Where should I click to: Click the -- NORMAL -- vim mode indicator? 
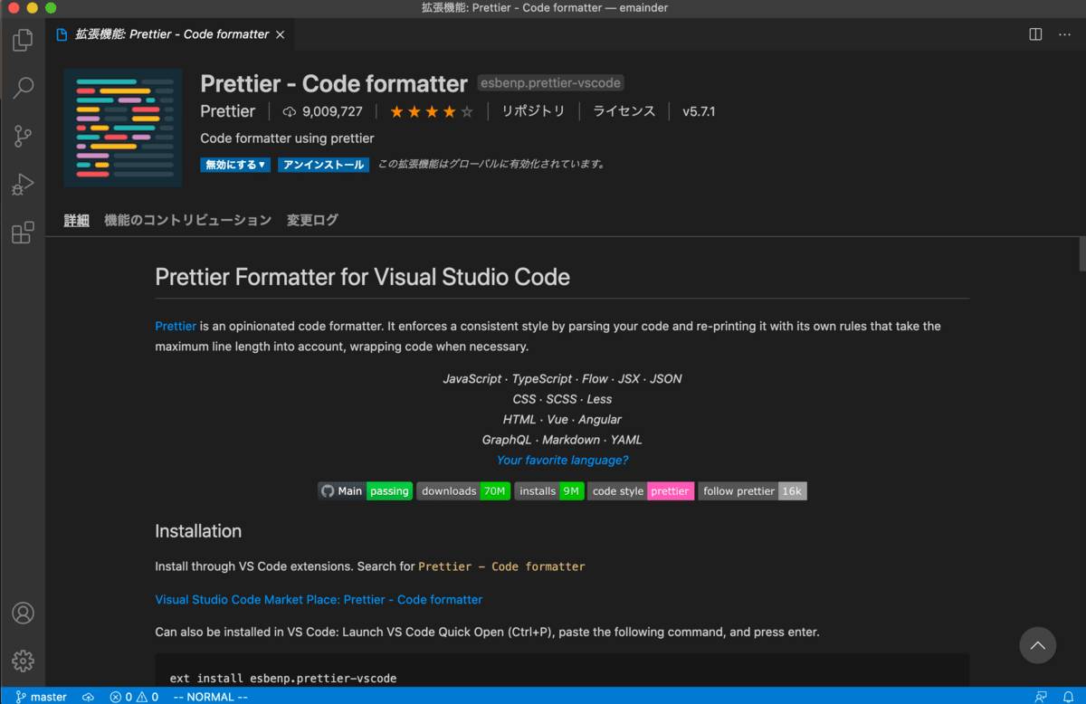210,697
